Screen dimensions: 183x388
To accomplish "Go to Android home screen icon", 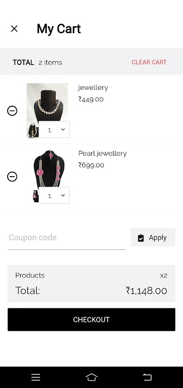I will point(91,377).
